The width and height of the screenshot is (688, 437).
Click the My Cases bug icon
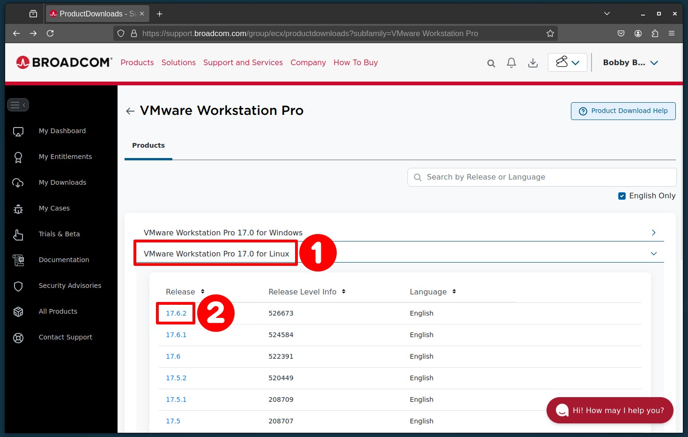click(x=18, y=209)
